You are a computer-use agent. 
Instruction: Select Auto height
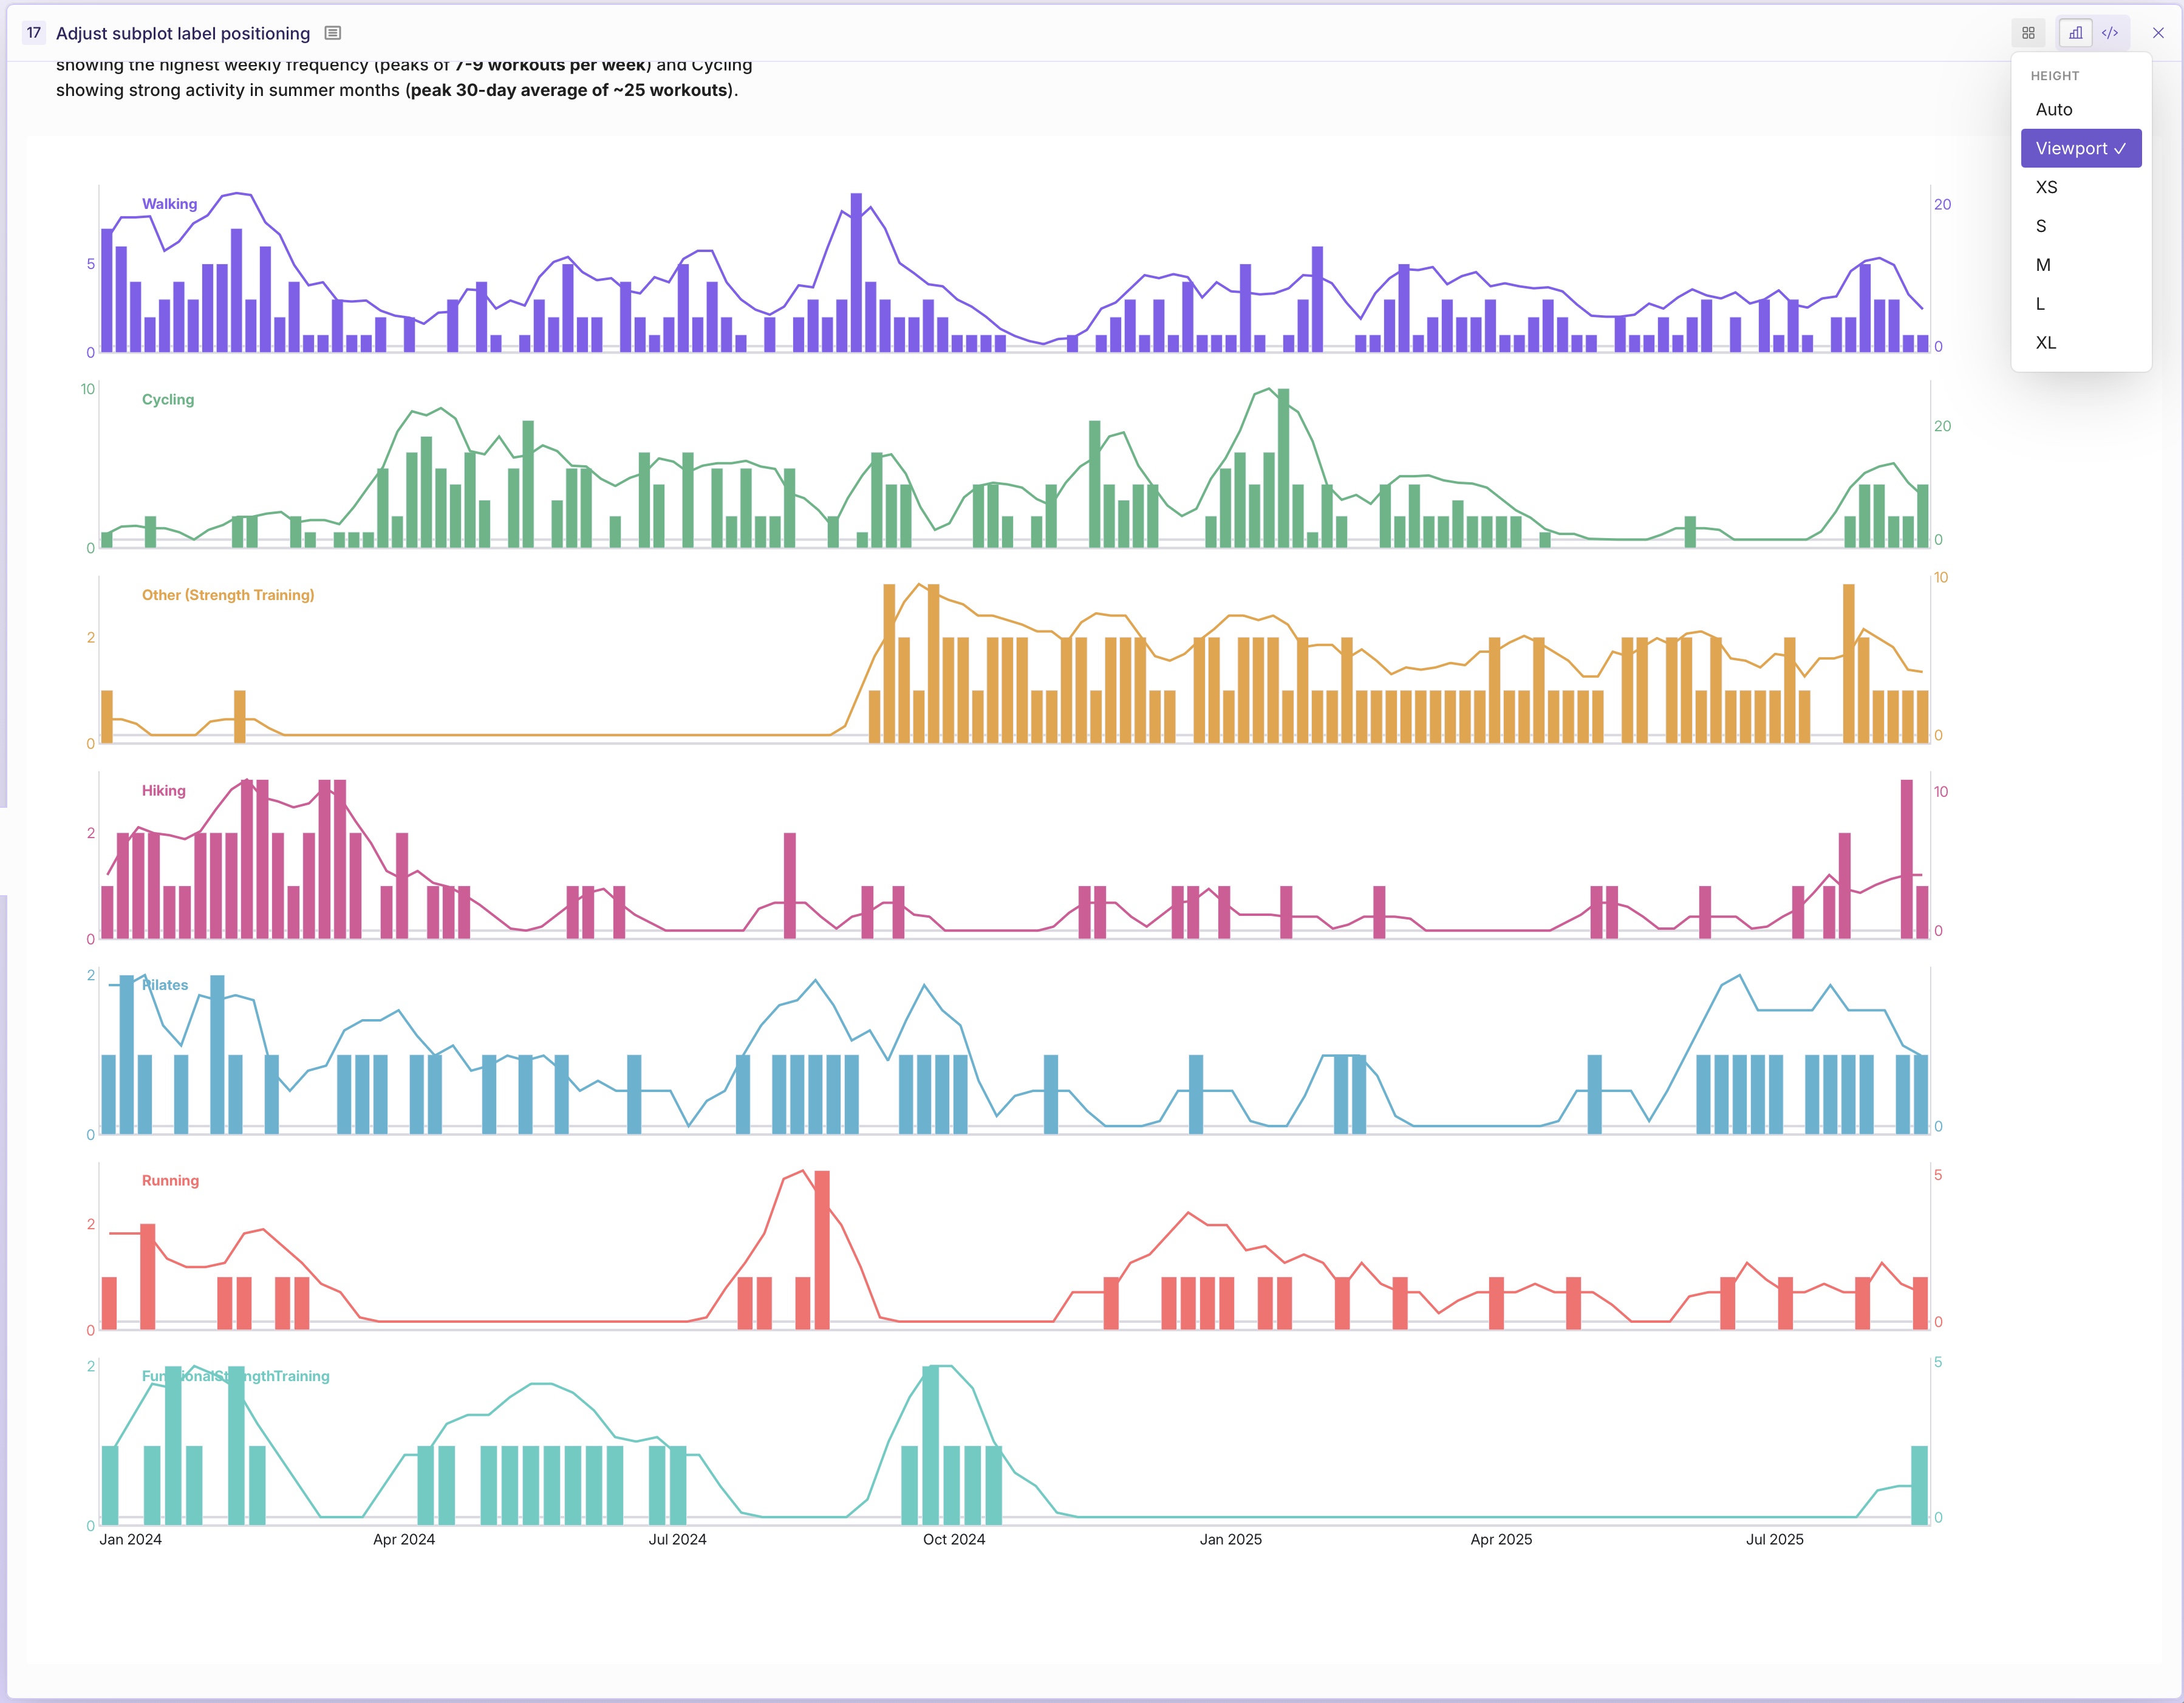coord(2081,110)
